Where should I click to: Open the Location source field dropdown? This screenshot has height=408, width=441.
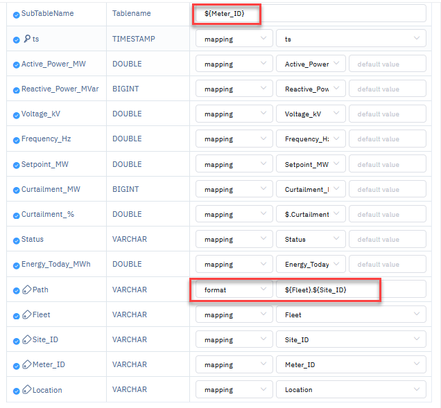(350, 390)
